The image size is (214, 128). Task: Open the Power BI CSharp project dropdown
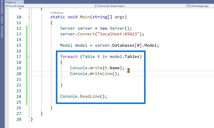pyautogui.click(x=50, y=6)
